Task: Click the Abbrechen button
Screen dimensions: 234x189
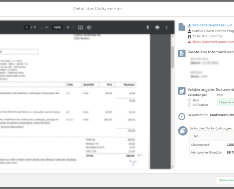Action: [225, 180]
